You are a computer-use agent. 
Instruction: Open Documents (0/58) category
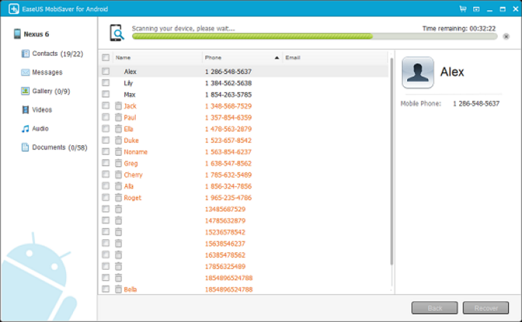click(x=54, y=147)
